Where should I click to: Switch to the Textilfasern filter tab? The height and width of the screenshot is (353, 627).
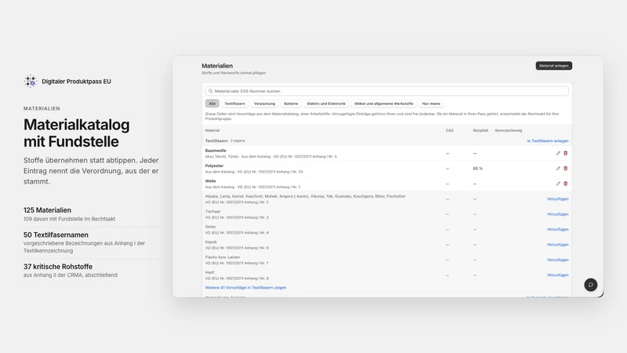point(234,104)
